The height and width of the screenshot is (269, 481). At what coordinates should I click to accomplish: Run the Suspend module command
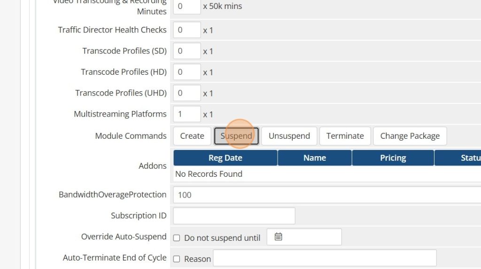pos(236,136)
